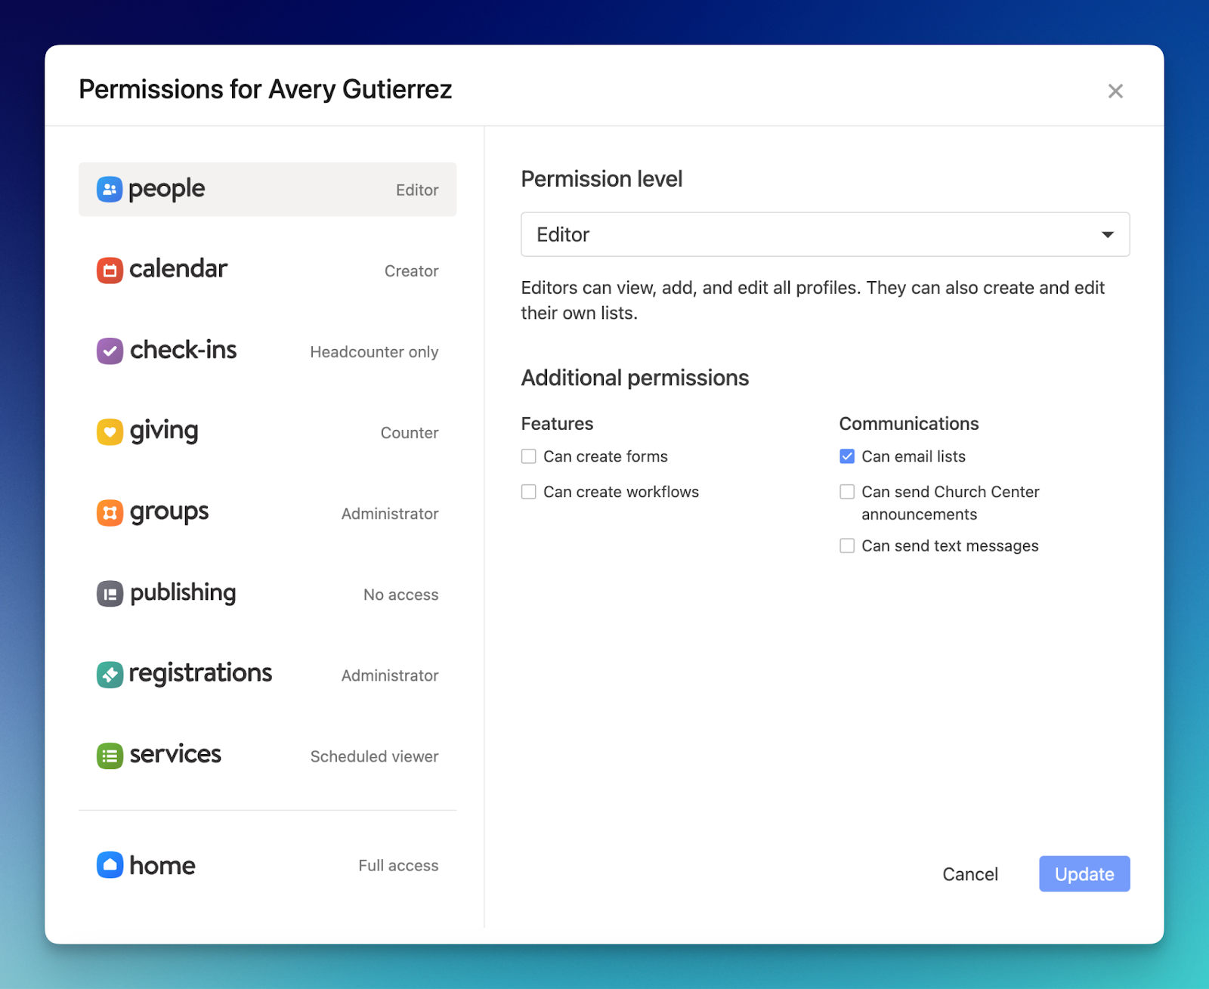
Task: Click Cancel to discard changes
Action: (x=969, y=874)
